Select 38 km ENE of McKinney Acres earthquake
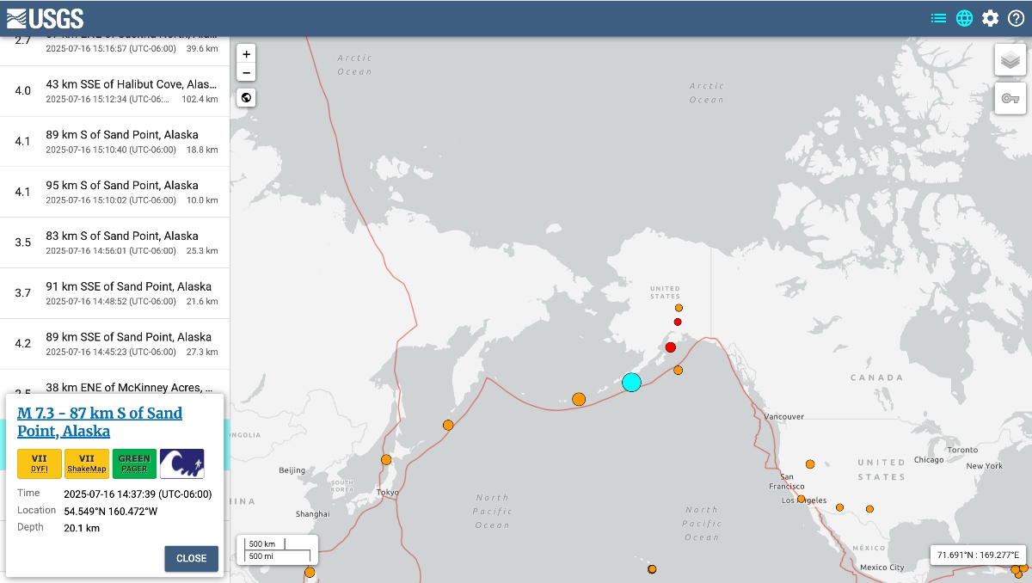This screenshot has width=1032, height=583. pos(114,382)
